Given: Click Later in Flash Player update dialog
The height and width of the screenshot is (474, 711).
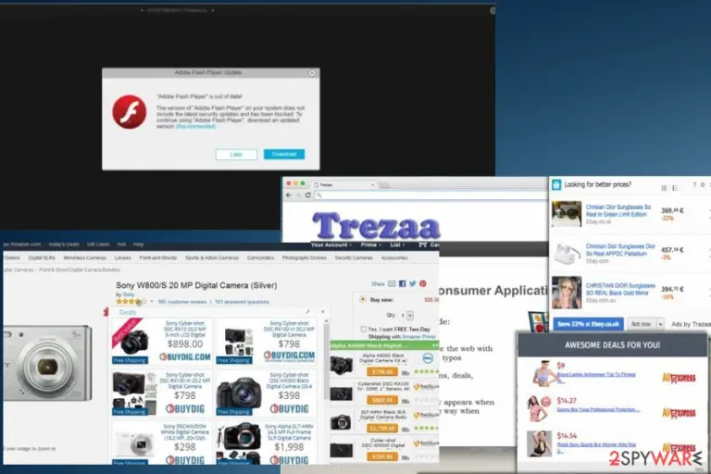Looking at the screenshot, I should point(236,155).
